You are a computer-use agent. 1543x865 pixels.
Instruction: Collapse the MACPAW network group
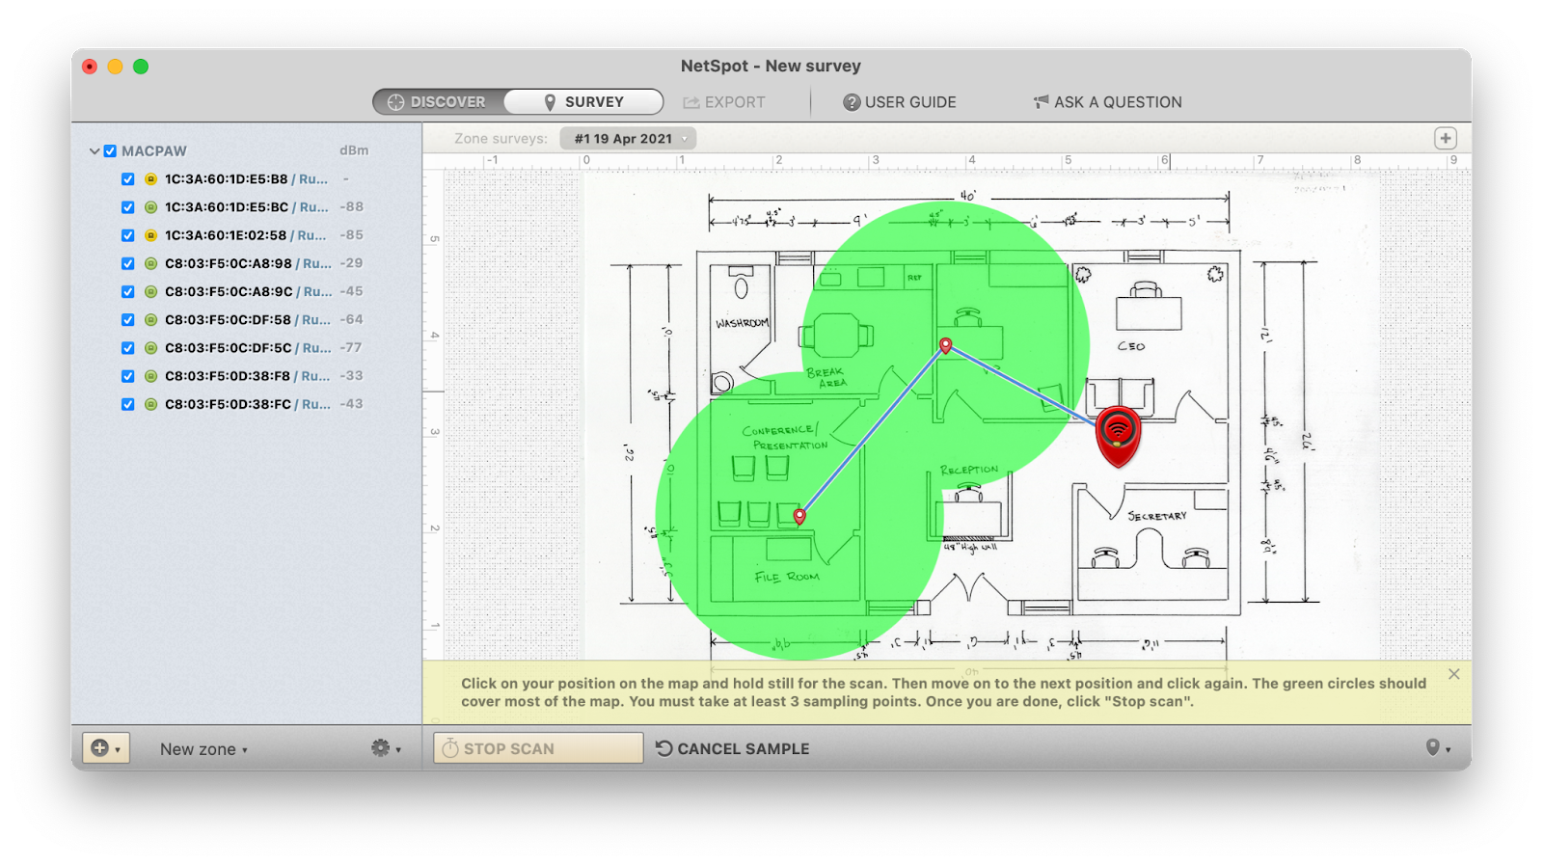pyautogui.click(x=95, y=151)
